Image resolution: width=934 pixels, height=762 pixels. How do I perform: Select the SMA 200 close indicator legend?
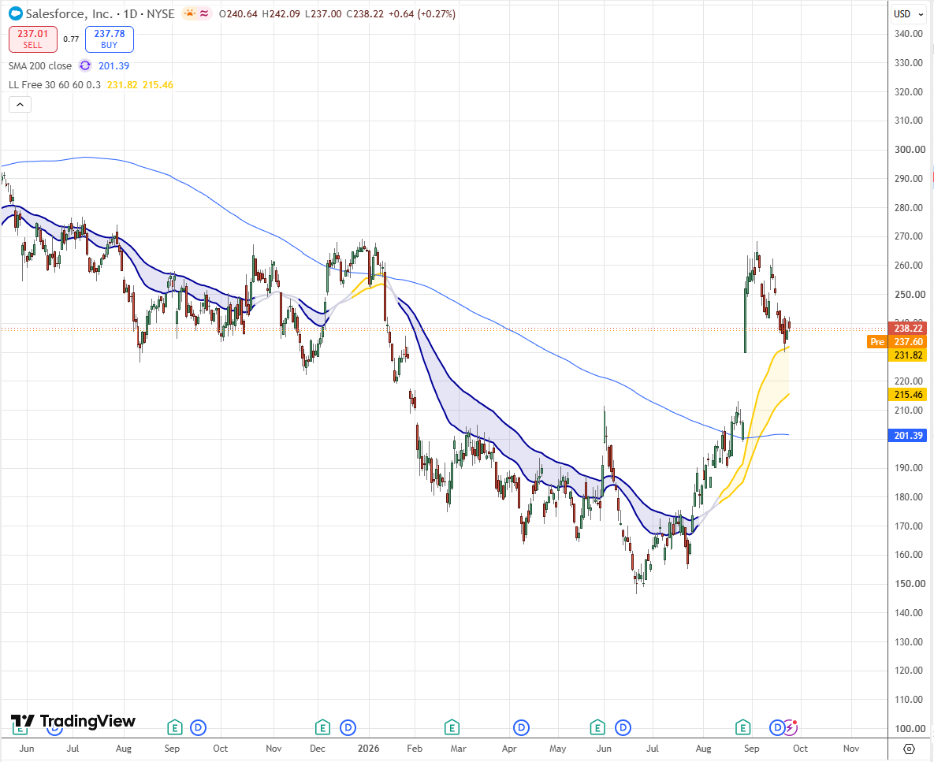(40, 66)
